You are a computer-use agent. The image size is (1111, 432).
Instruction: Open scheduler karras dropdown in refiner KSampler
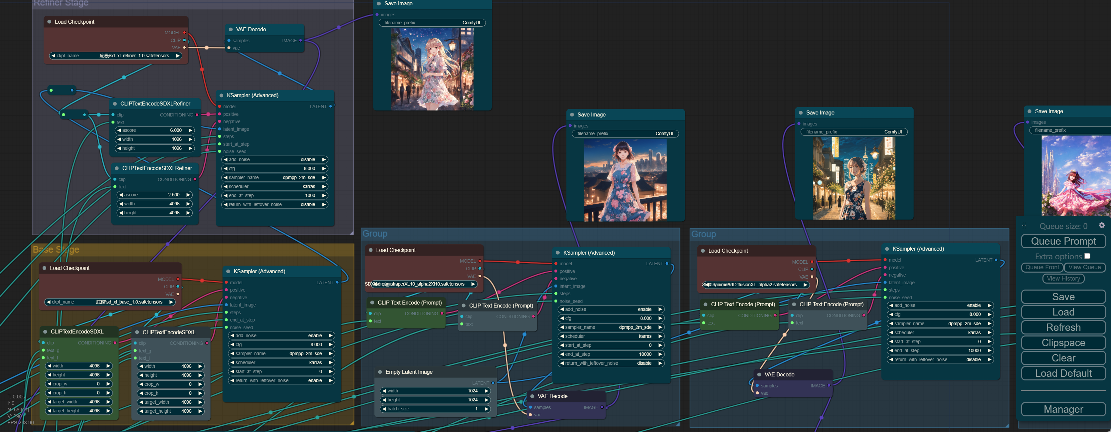point(275,186)
